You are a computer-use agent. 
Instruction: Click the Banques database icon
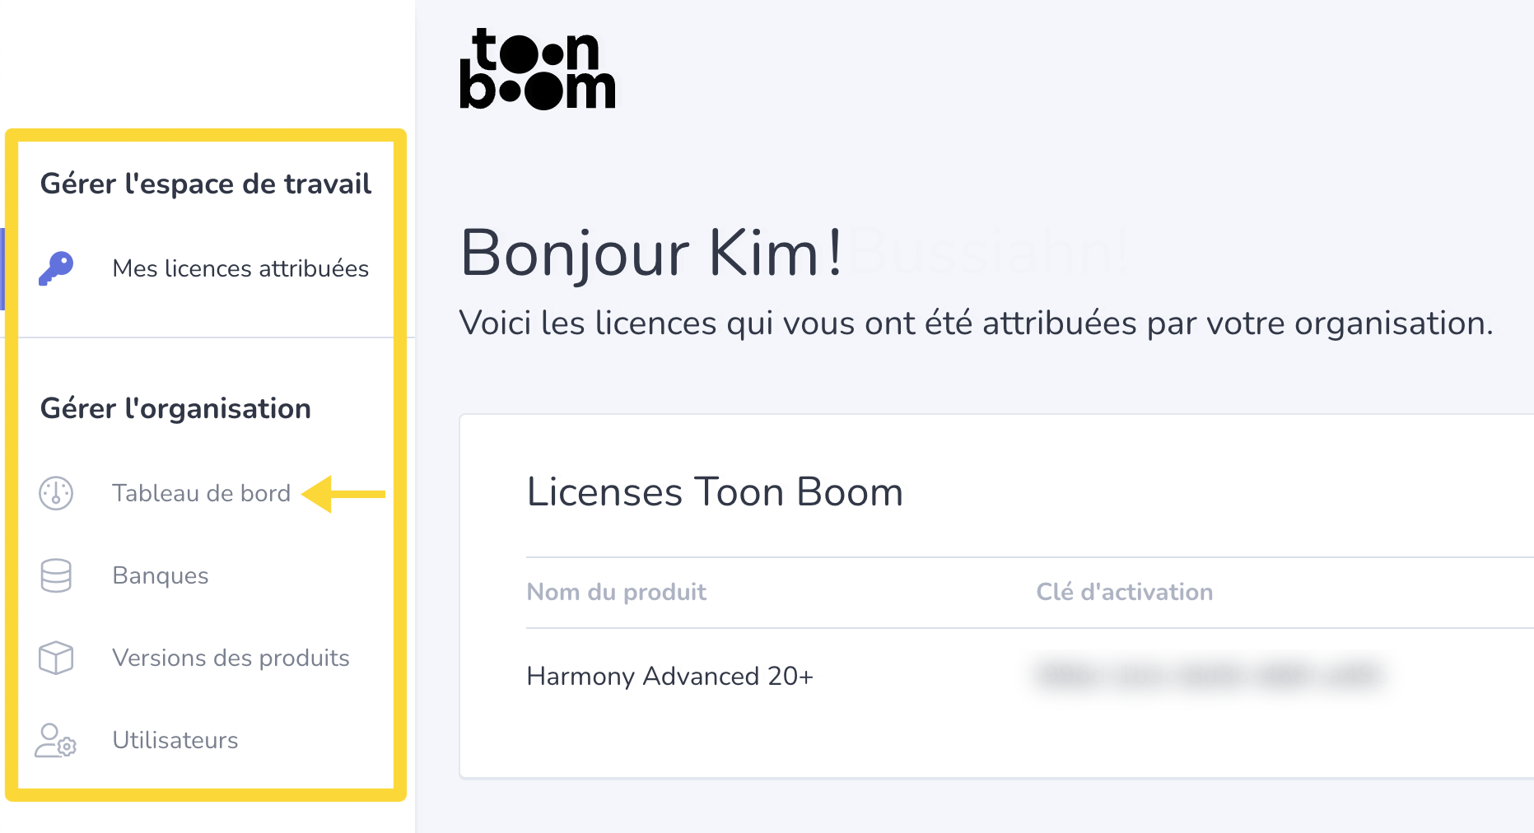56,575
